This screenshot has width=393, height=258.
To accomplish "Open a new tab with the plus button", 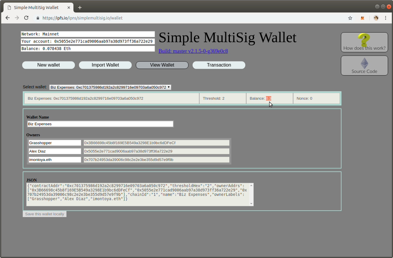I will pyautogui.click(x=80, y=7).
